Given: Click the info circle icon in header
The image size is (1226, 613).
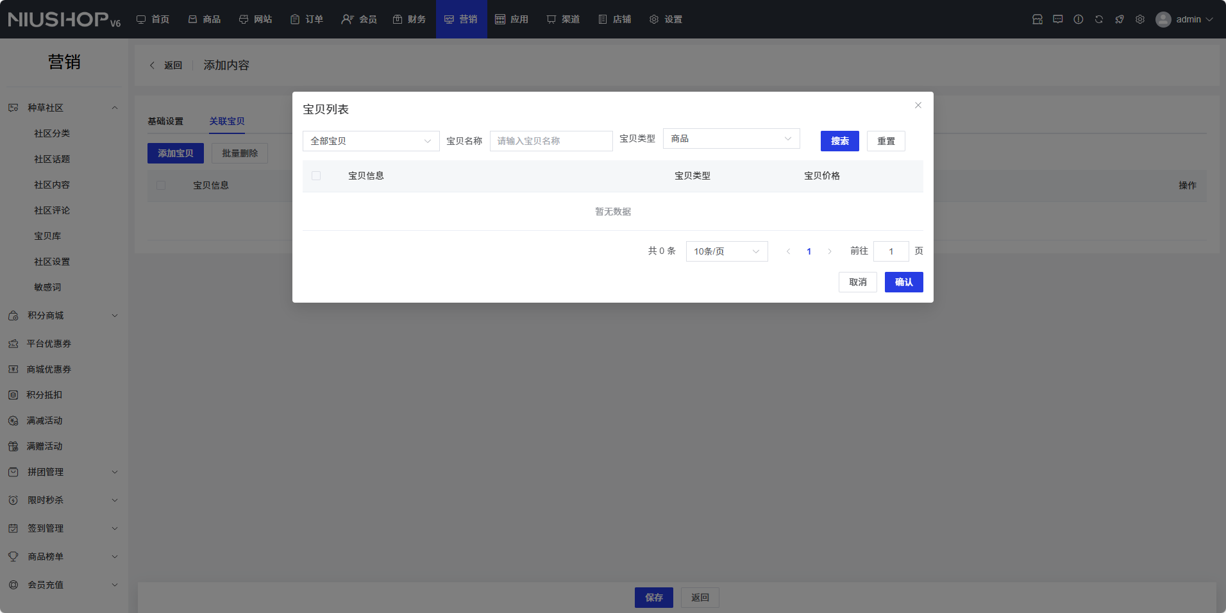Looking at the screenshot, I should pyautogui.click(x=1078, y=19).
